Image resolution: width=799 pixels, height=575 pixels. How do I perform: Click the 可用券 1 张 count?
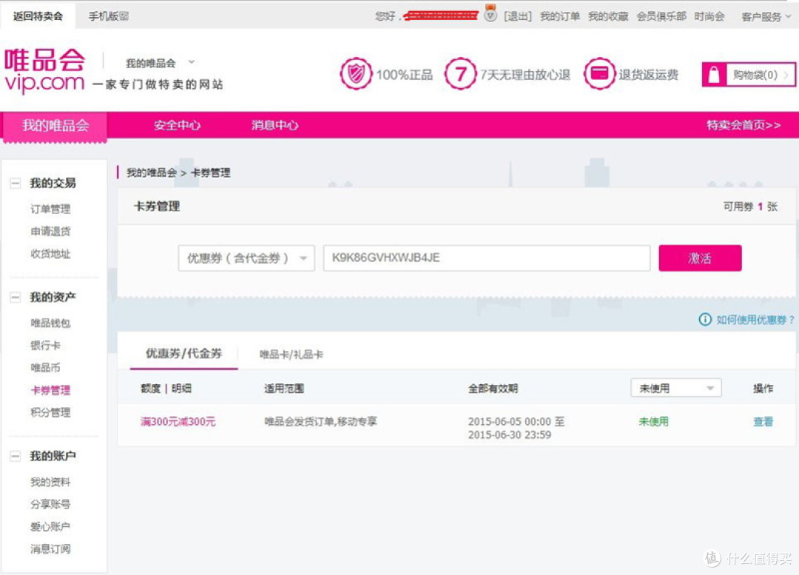coord(750,206)
